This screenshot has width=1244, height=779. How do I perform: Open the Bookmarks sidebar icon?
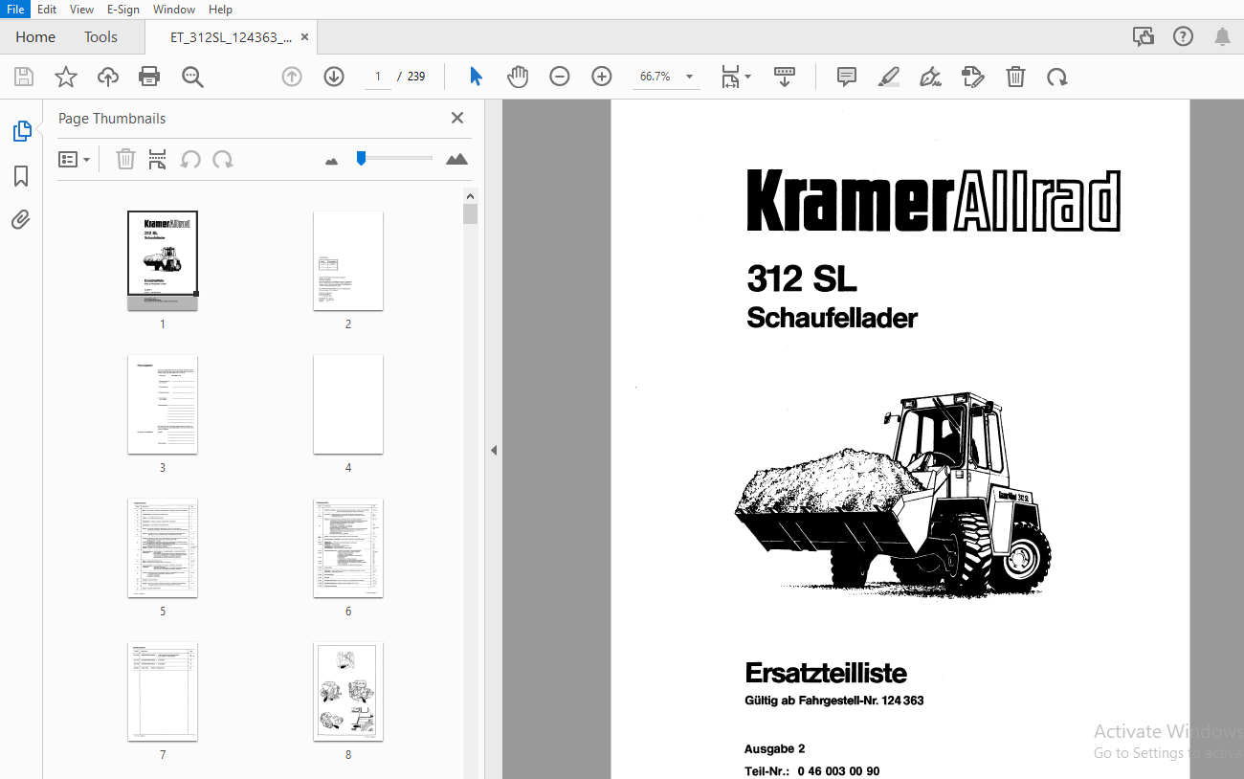[x=21, y=176]
